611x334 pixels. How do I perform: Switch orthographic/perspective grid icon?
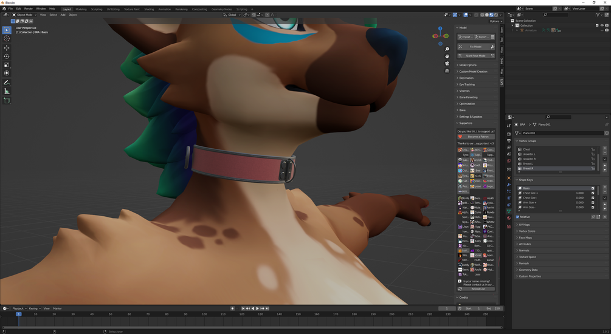coord(447,70)
